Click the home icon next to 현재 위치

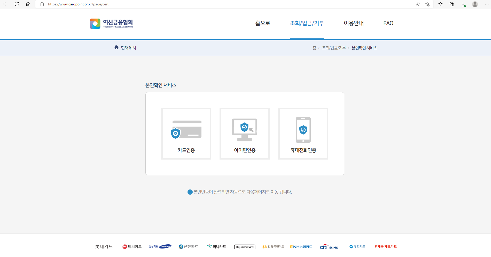[x=116, y=47]
